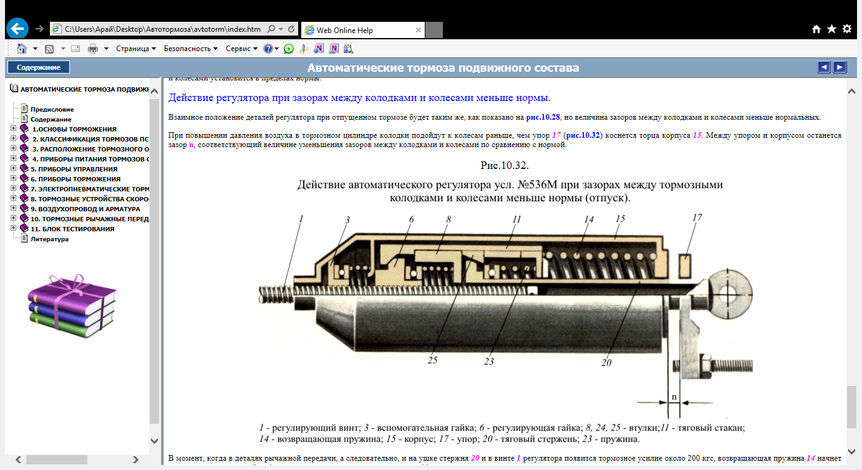The width and height of the screenshot is (862, 470).
Task: Click page icon beside Предисловие
Action: click(x=25, y=109)
